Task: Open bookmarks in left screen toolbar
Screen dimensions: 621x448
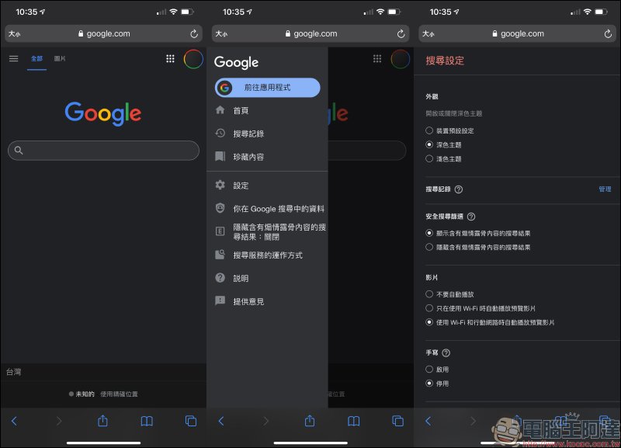Action: coord(147,421)
